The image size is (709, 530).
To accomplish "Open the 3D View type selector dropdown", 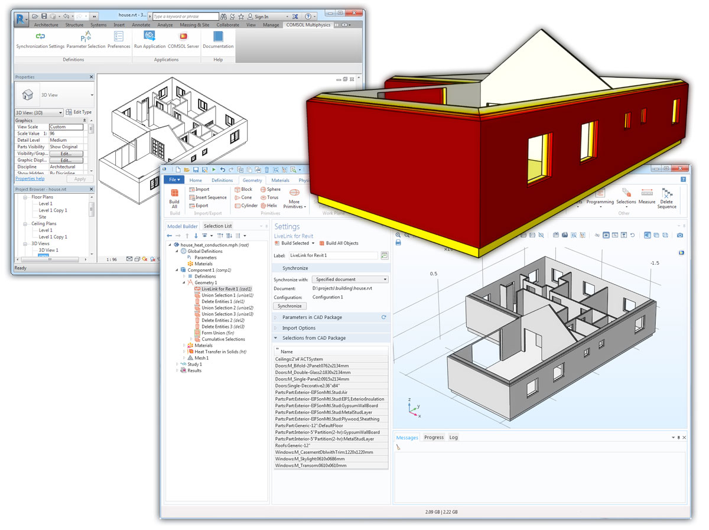I will tap(92, 95).
